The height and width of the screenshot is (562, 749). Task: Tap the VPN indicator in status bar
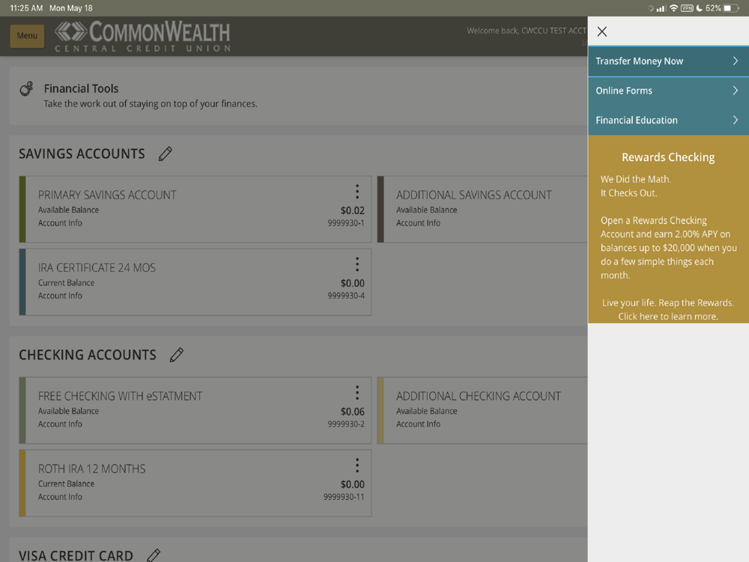coord(687,8)
